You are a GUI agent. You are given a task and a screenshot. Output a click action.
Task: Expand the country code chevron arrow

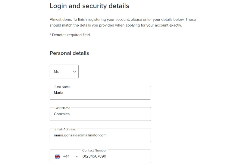tap(77, 157)
